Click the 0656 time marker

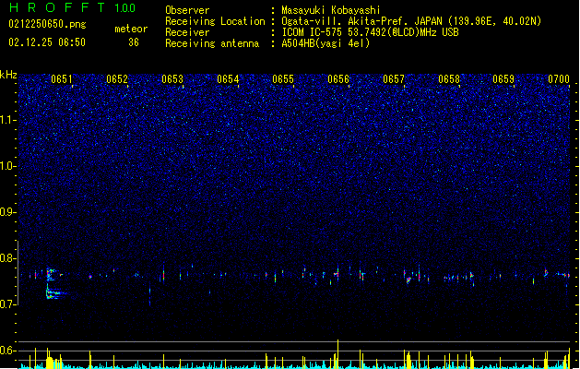click(x=338, y=79)
